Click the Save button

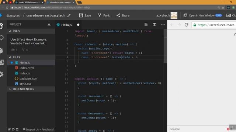(85, 15)
